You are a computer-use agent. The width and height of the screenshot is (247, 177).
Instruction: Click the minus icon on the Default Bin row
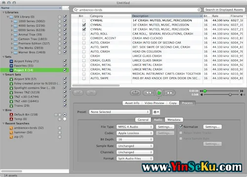tap(56, 115)
